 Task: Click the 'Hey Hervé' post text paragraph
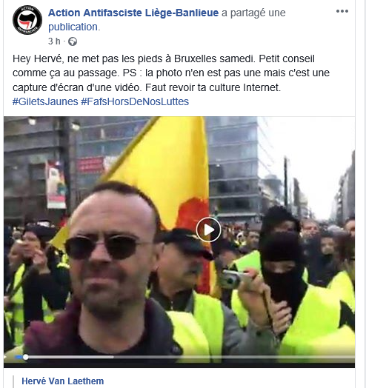pyautogui.click(x=171, y=73)
